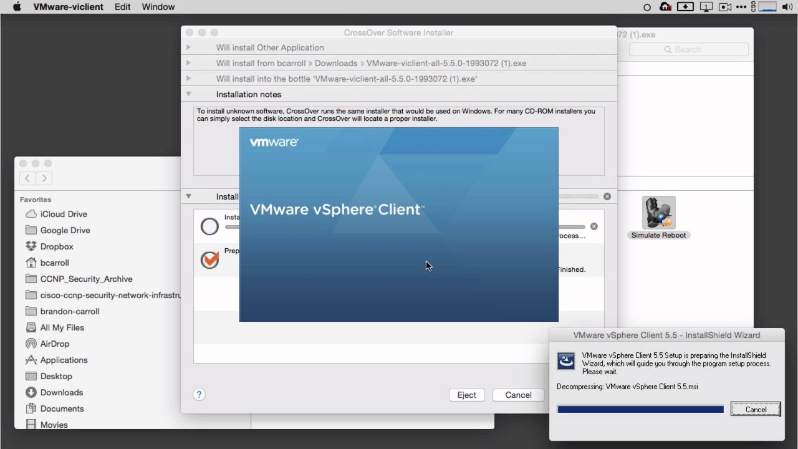Screen dimensions: 798x449
Task: Click the camera recording icon in menu bar
Action: (x=725, y=7)
